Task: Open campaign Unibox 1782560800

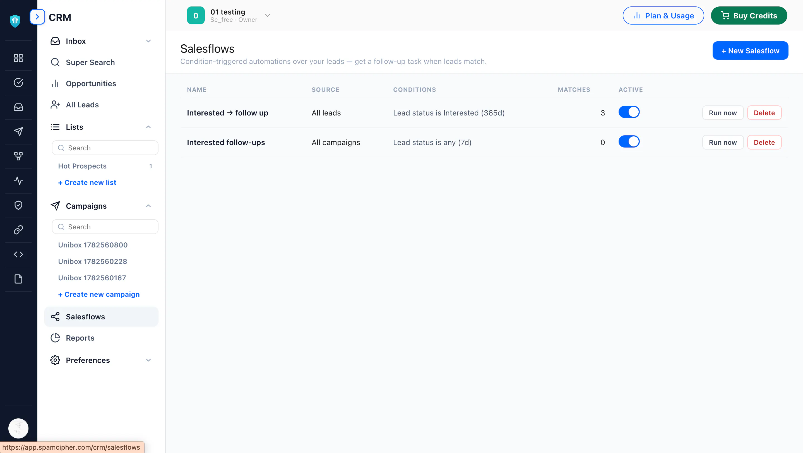Action: [93, 245]
